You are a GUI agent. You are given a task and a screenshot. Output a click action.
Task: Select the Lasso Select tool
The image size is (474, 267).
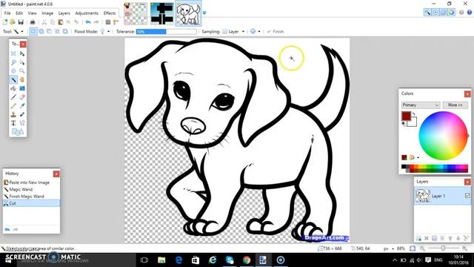13,62
